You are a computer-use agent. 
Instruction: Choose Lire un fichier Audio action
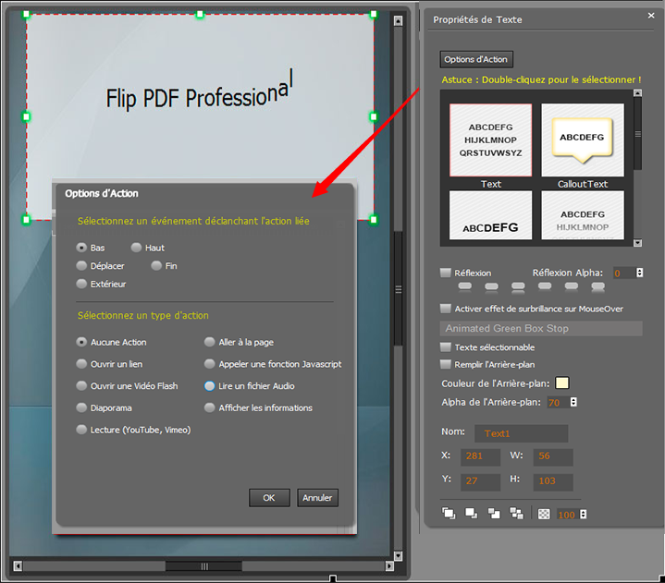point(210,386)
